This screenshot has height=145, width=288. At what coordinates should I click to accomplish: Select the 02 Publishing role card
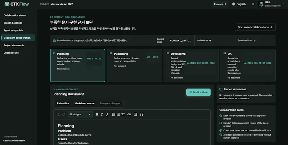click(134, 66)
